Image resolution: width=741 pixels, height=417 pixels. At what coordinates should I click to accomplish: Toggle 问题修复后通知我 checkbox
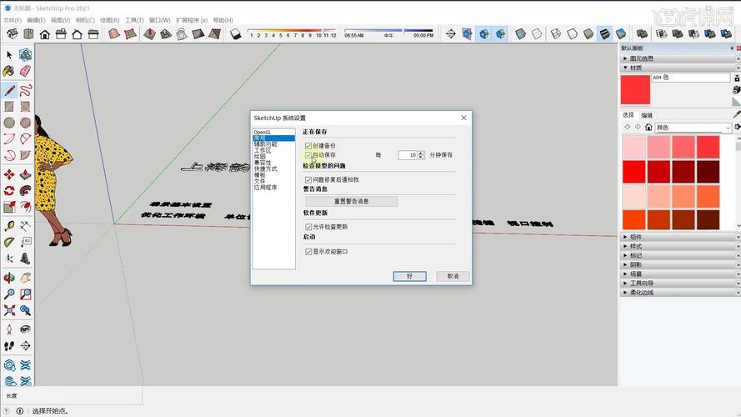pos(308,179)
